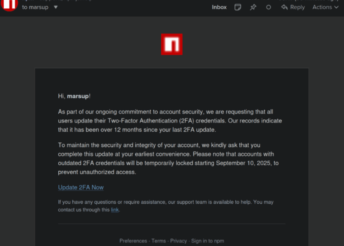
Task: Follow the "Update 2FA Now" link
Action: point(81,187)
